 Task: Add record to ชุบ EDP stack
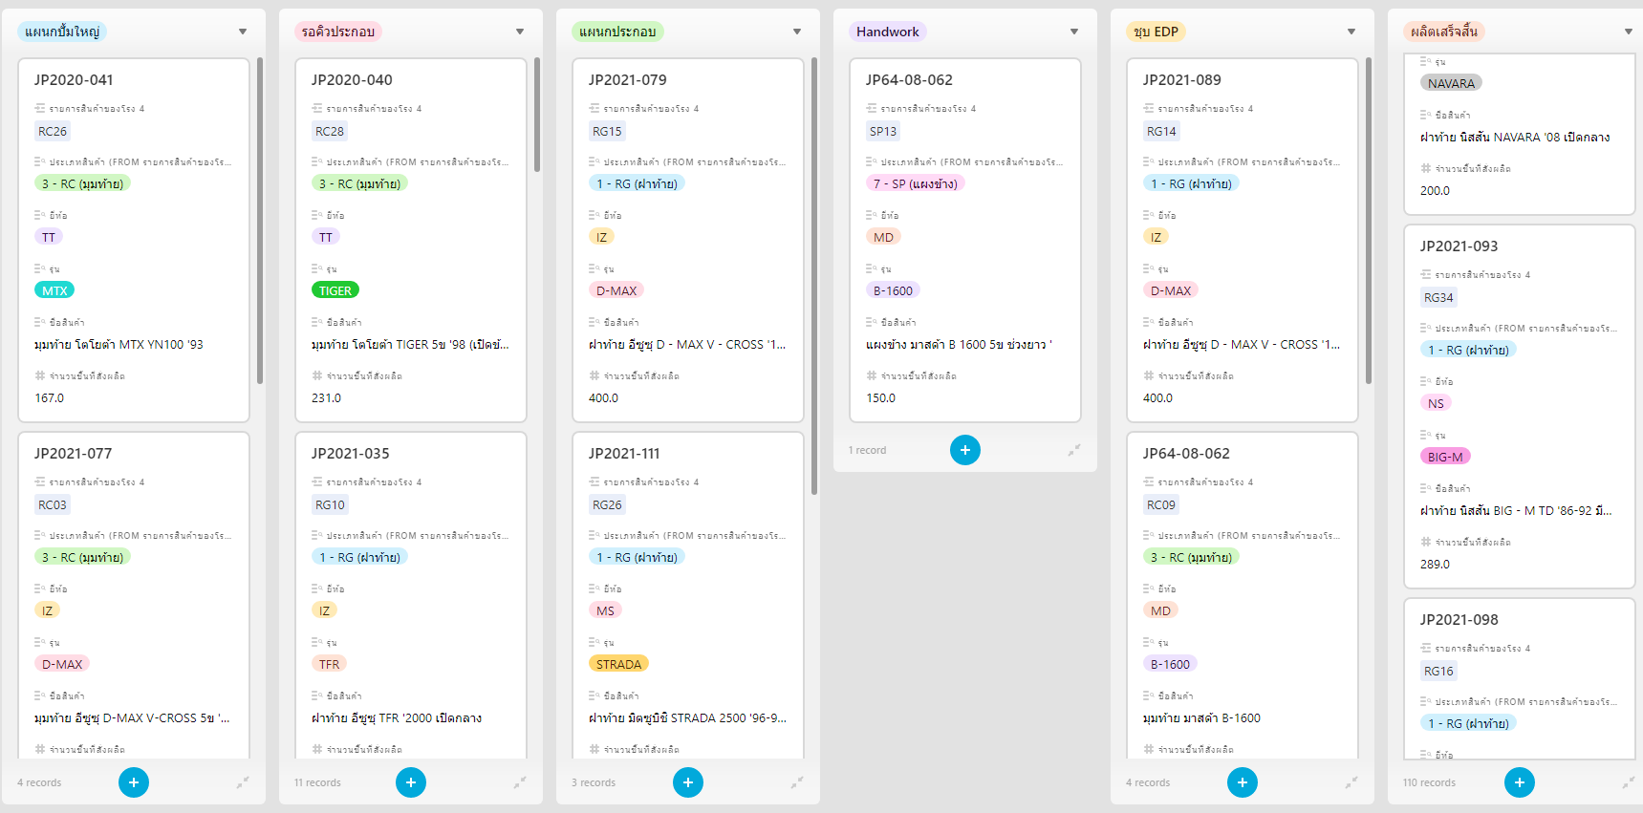point(1243,782)
